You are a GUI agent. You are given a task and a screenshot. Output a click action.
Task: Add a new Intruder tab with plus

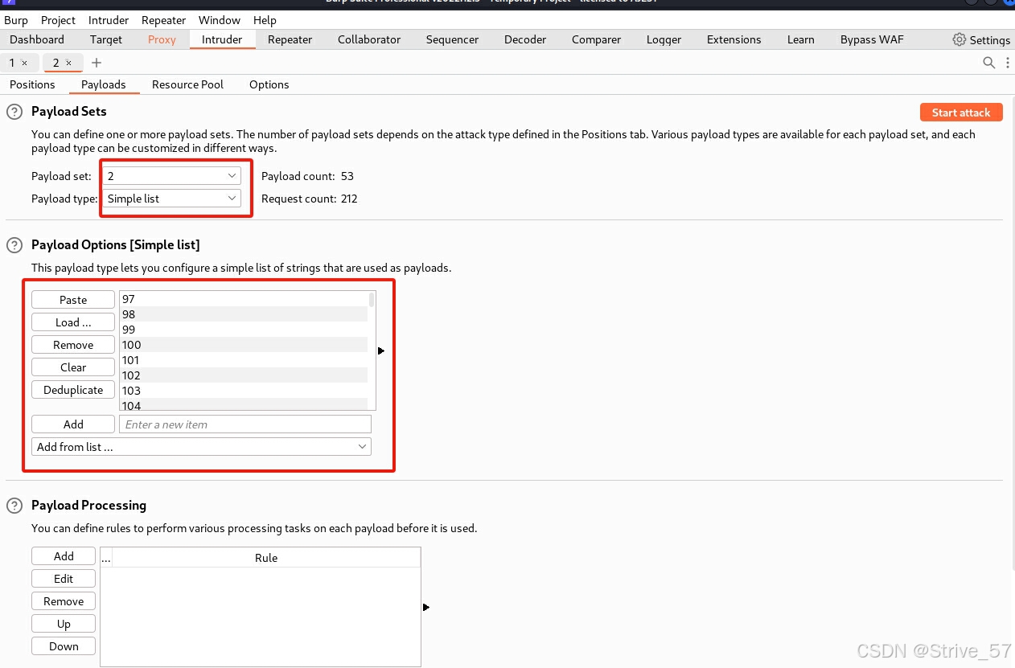pyautogui.click(x=97, y=63)
